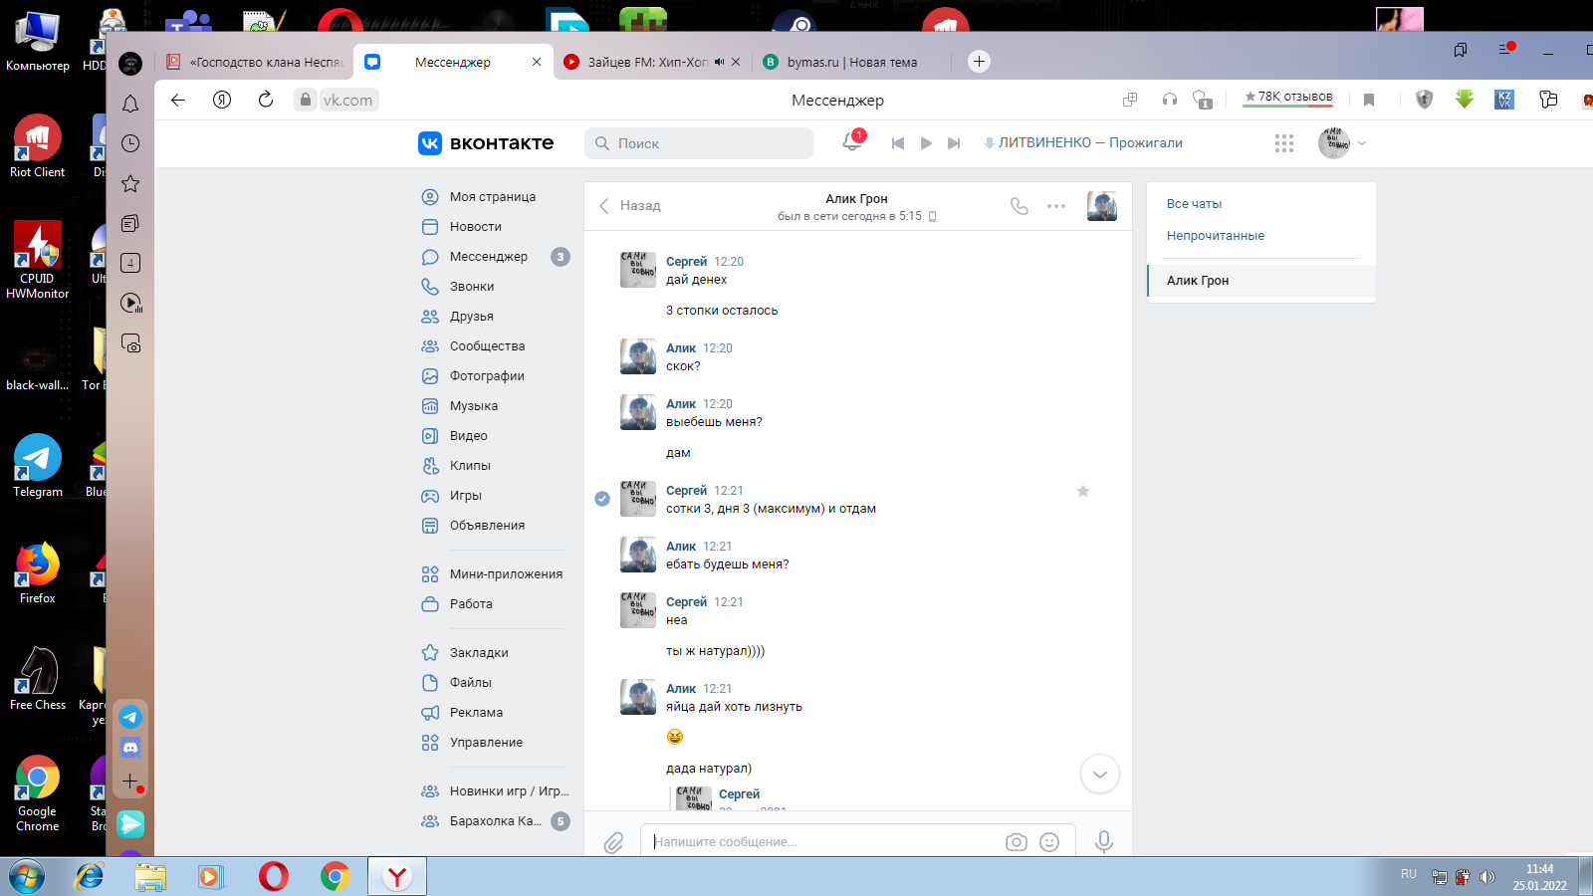Viewport: 1593px width, 896px height.
Task: Open the three-dots chat actions menu
Action: point(1056,206)
